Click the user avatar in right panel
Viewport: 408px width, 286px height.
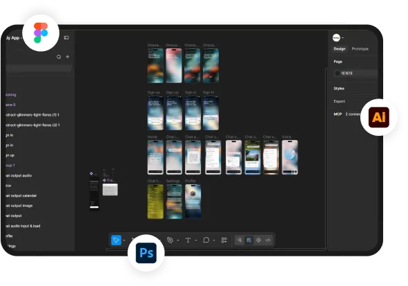[336, 38]
